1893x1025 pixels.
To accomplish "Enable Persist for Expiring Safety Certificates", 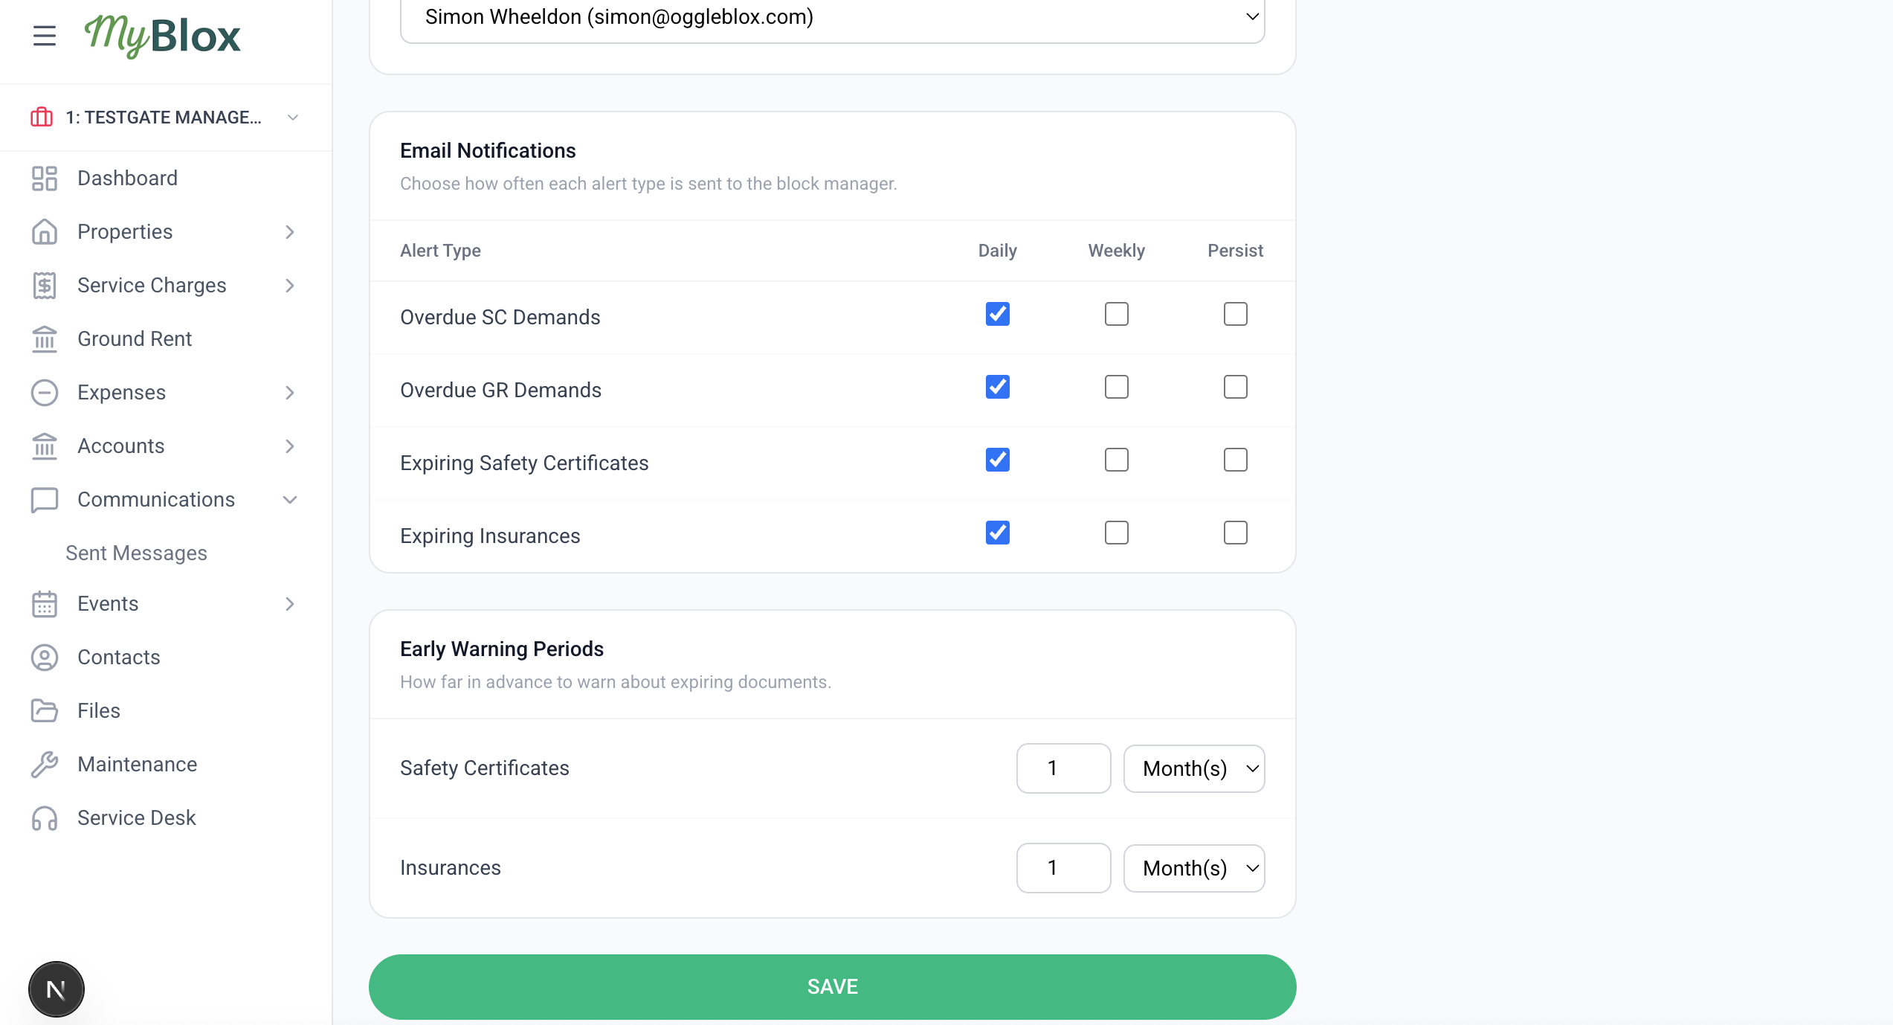I will point(1235,460).
